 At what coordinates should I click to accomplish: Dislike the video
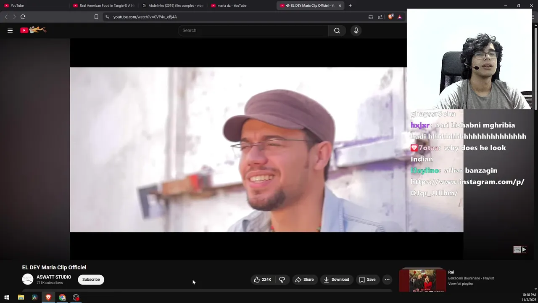[x=282, y=279]
